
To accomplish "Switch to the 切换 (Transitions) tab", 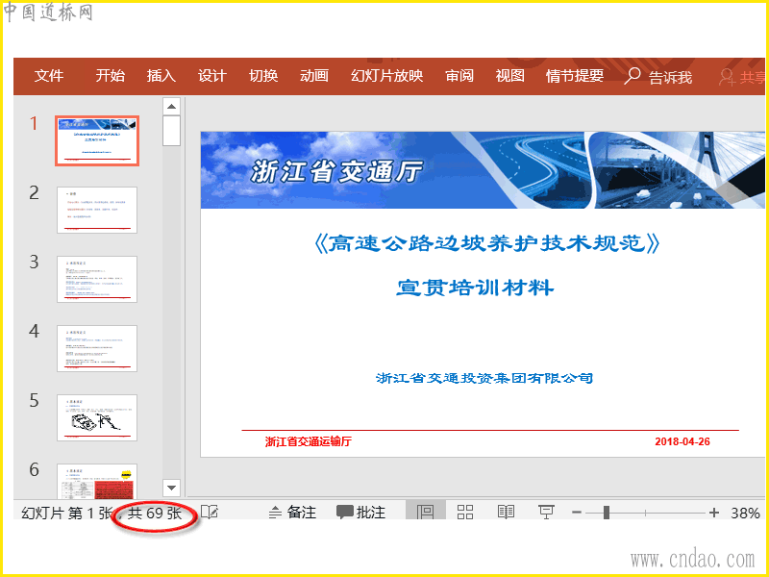I will click(263, 76).
